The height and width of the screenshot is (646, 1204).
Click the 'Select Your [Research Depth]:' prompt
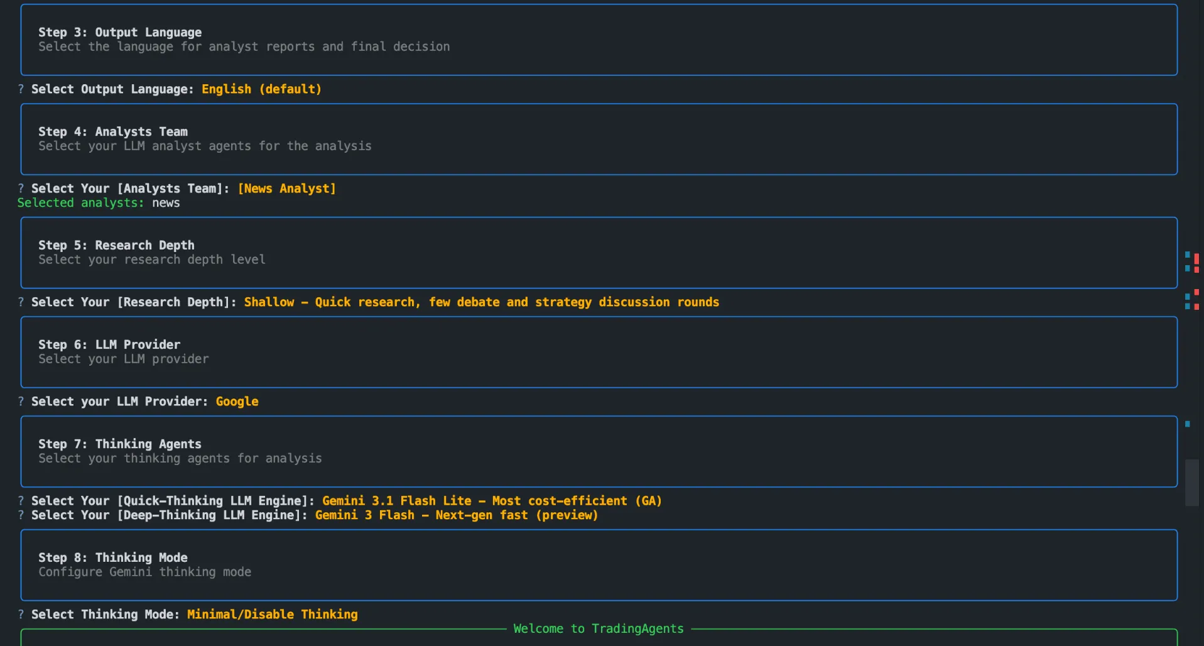click(x=134, y=302)
